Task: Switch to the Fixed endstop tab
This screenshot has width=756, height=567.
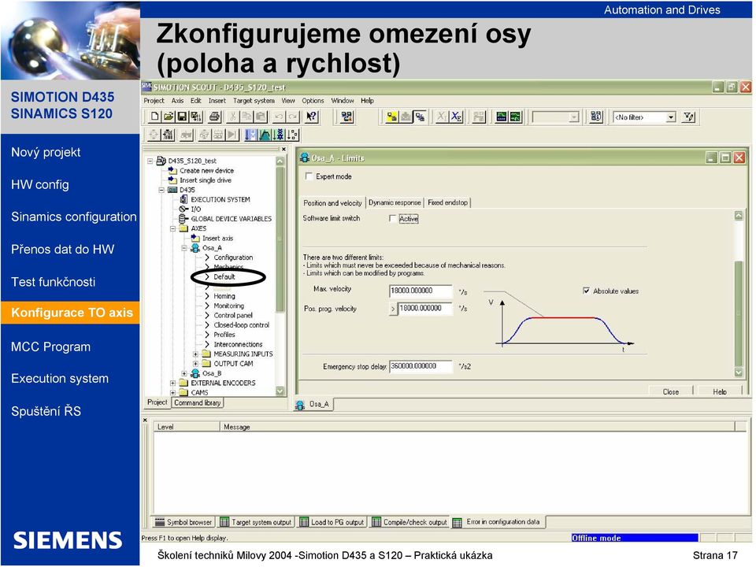Action: coord(447,202)
